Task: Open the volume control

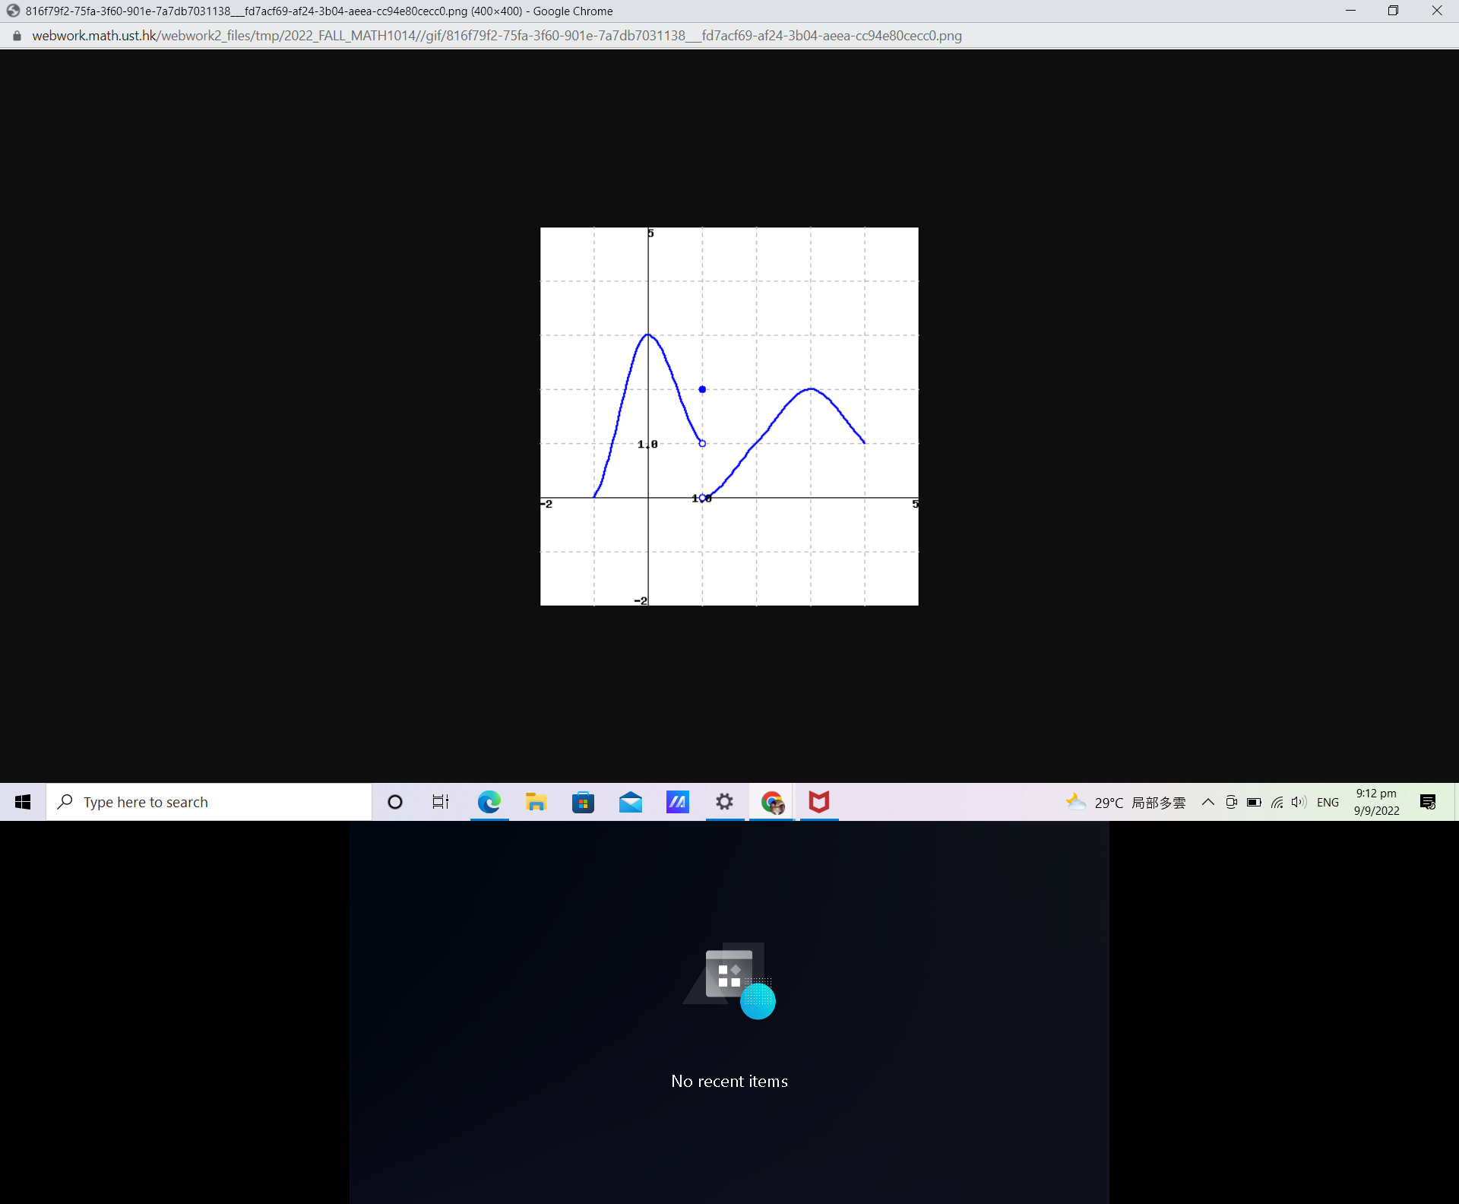Action: coord(1298,802)
